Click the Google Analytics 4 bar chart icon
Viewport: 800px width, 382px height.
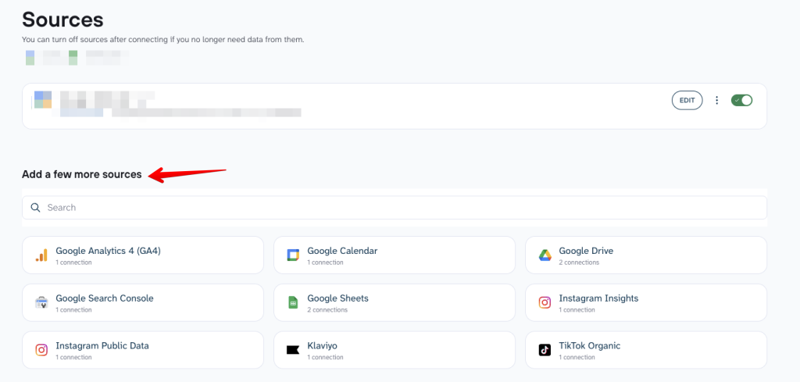(41, 255)
